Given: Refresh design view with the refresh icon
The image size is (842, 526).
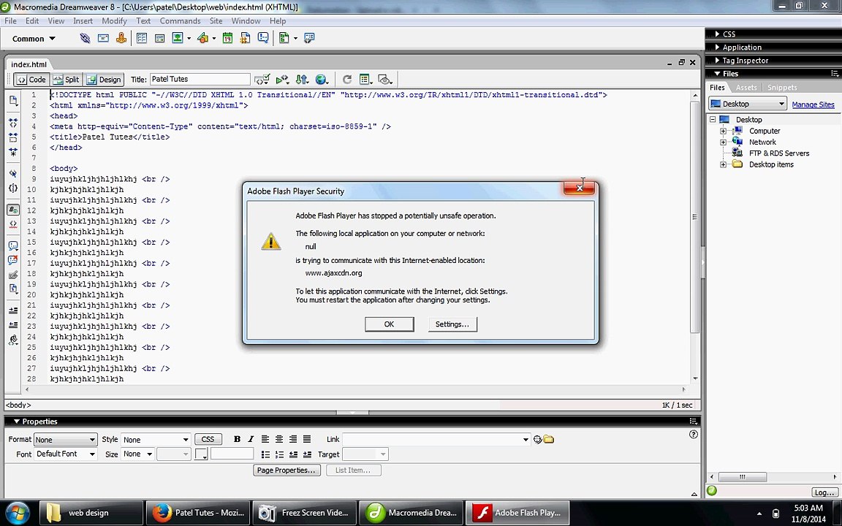Looking at the screenshot, I should click(347, 80).
